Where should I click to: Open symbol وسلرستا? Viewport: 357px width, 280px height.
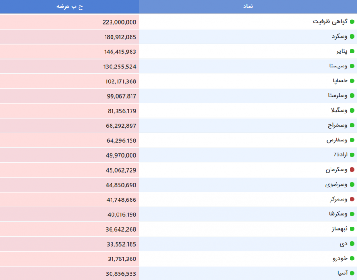(x=337, y=96)
